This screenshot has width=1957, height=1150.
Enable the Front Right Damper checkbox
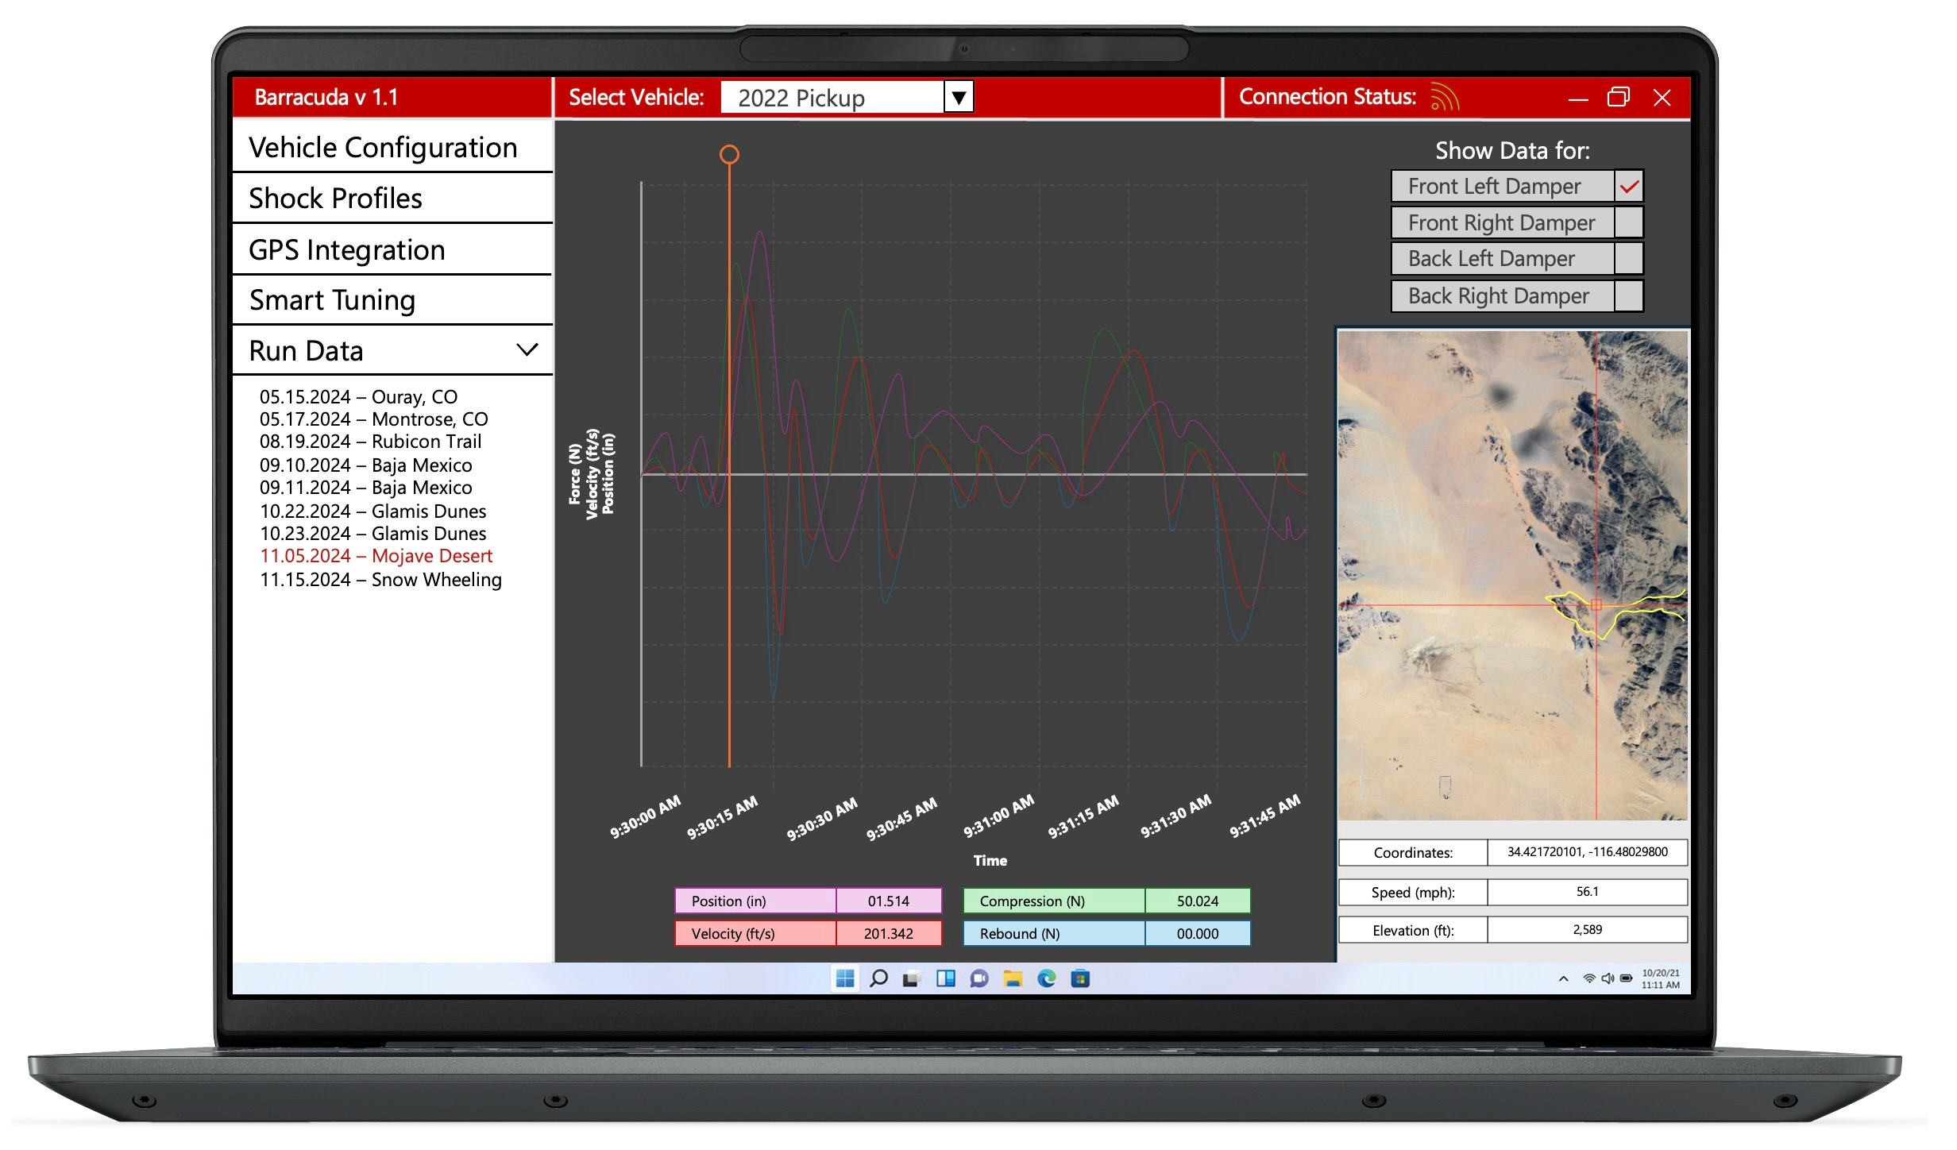1628,223
